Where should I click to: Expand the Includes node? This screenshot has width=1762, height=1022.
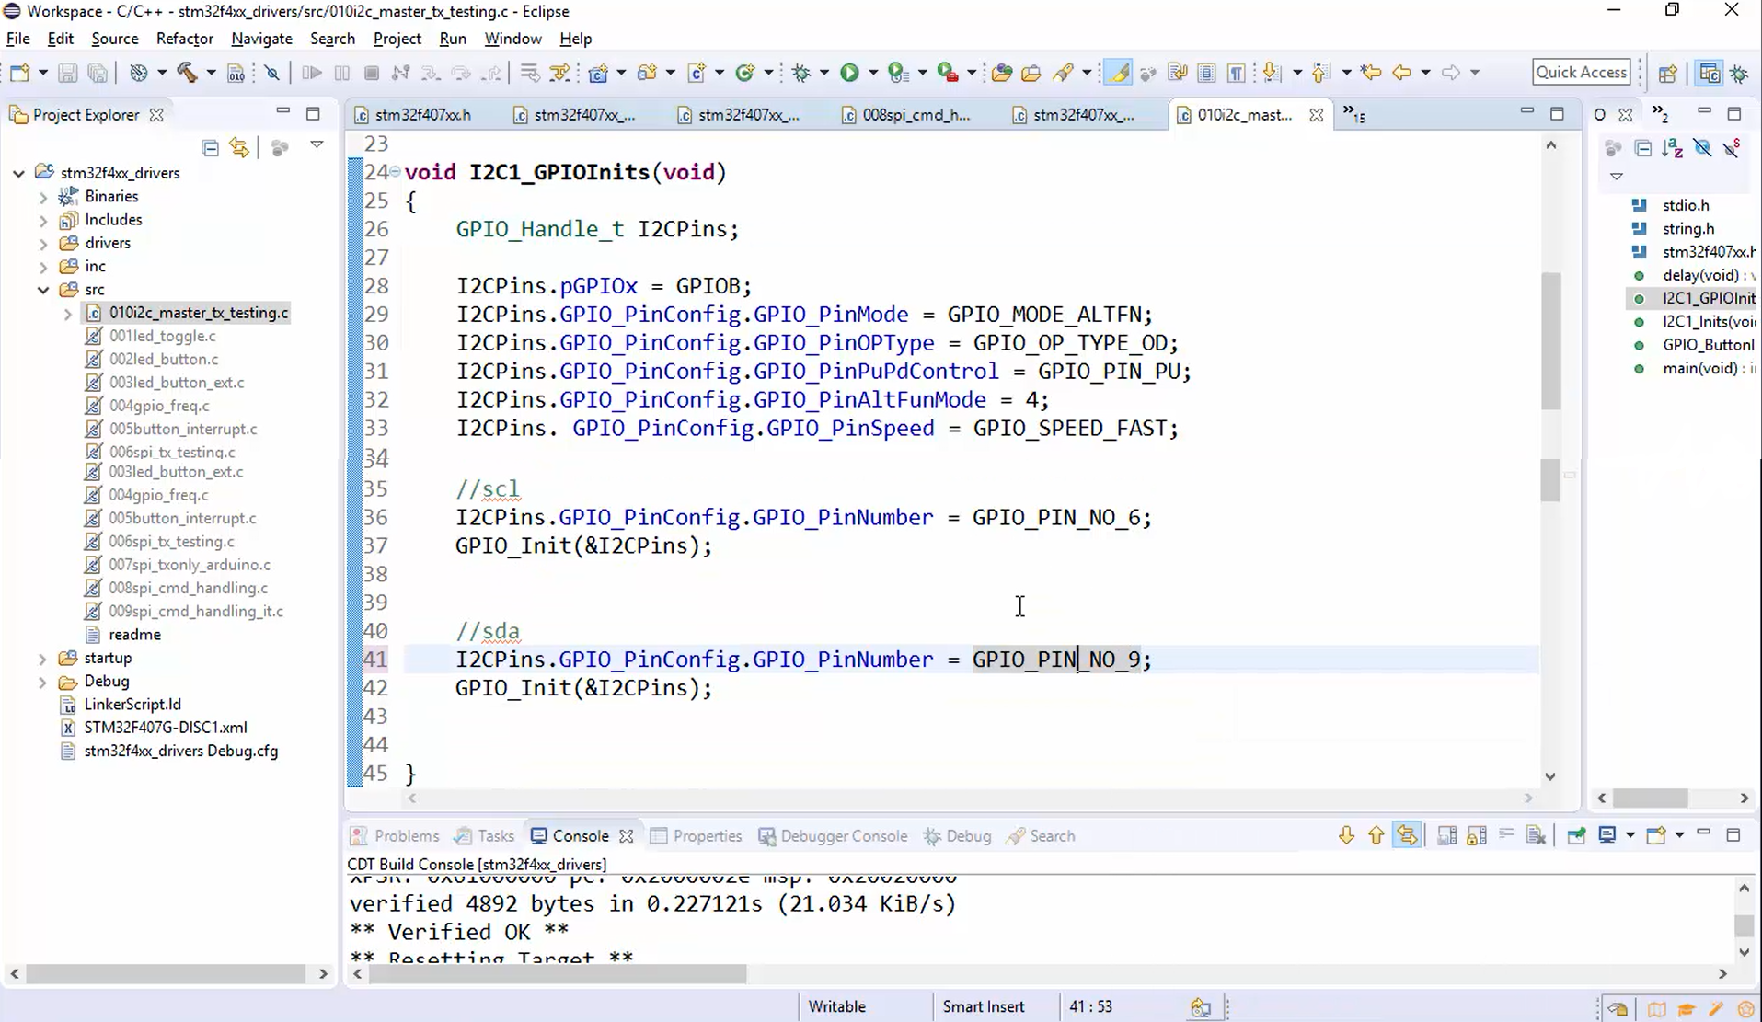click(42, 220)
